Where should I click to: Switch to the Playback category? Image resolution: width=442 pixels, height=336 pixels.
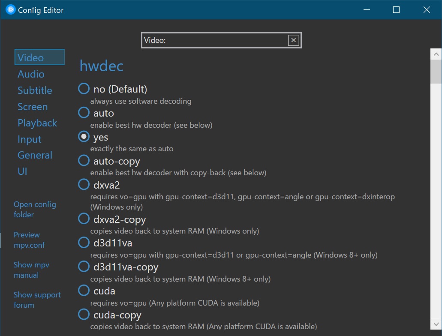pos(37,123)
